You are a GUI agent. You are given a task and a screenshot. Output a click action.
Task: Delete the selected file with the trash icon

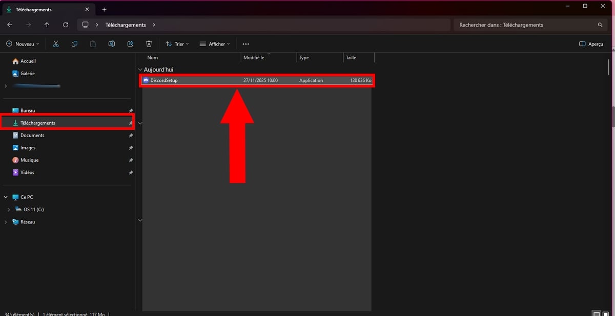(149, 44)
